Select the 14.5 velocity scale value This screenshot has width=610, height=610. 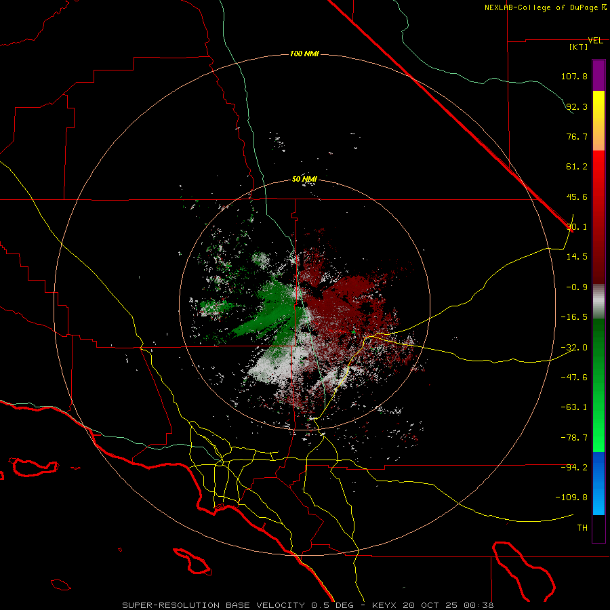(x=577, y=257)
